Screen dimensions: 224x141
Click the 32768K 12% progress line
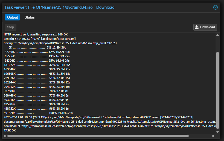[37, 52]
